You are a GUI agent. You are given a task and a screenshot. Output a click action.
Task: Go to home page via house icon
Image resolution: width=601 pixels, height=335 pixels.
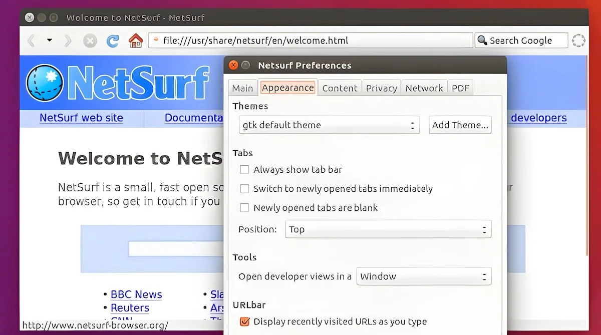point(136,41)
